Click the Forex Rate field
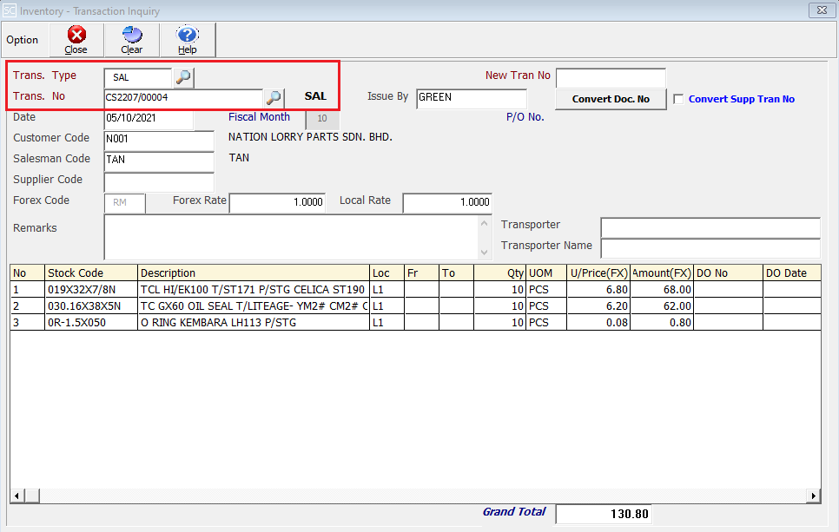 click(x=277, y=202)
